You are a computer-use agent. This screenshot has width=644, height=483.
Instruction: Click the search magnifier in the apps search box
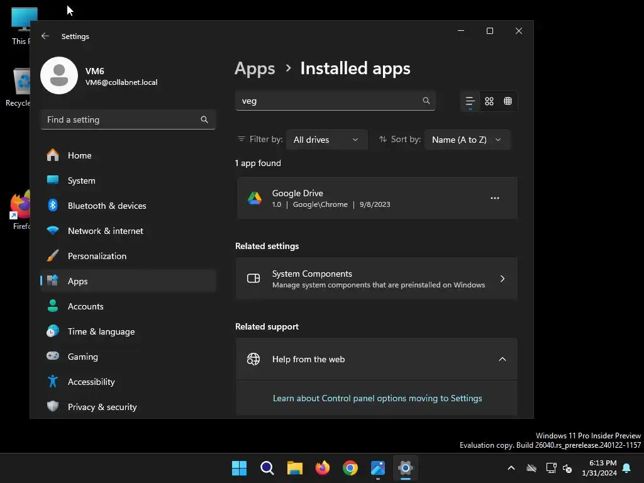coord(426,101)
